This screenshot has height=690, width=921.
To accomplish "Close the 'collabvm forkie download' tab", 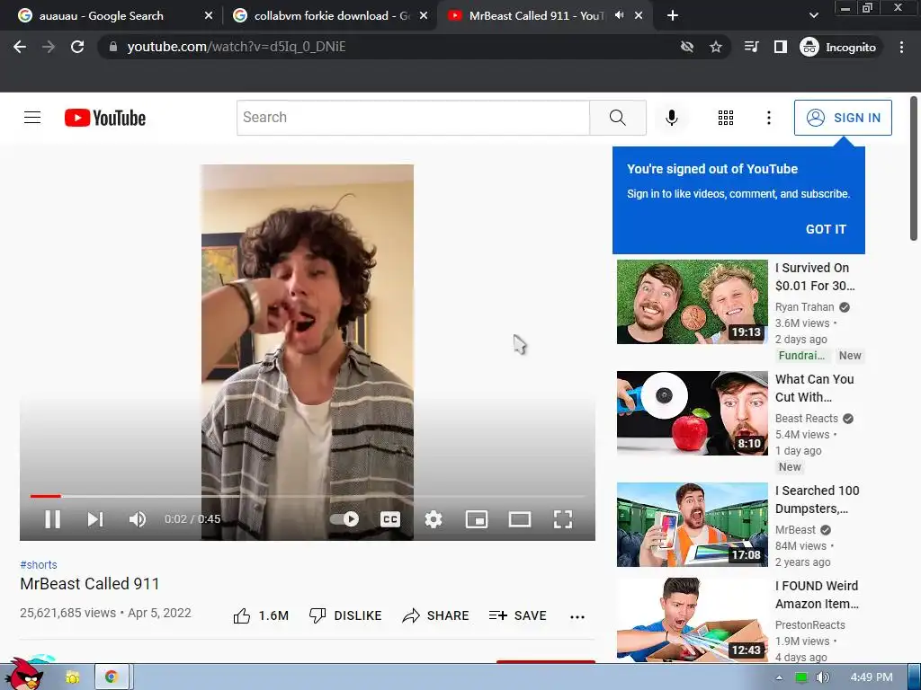I will [424, 16].
